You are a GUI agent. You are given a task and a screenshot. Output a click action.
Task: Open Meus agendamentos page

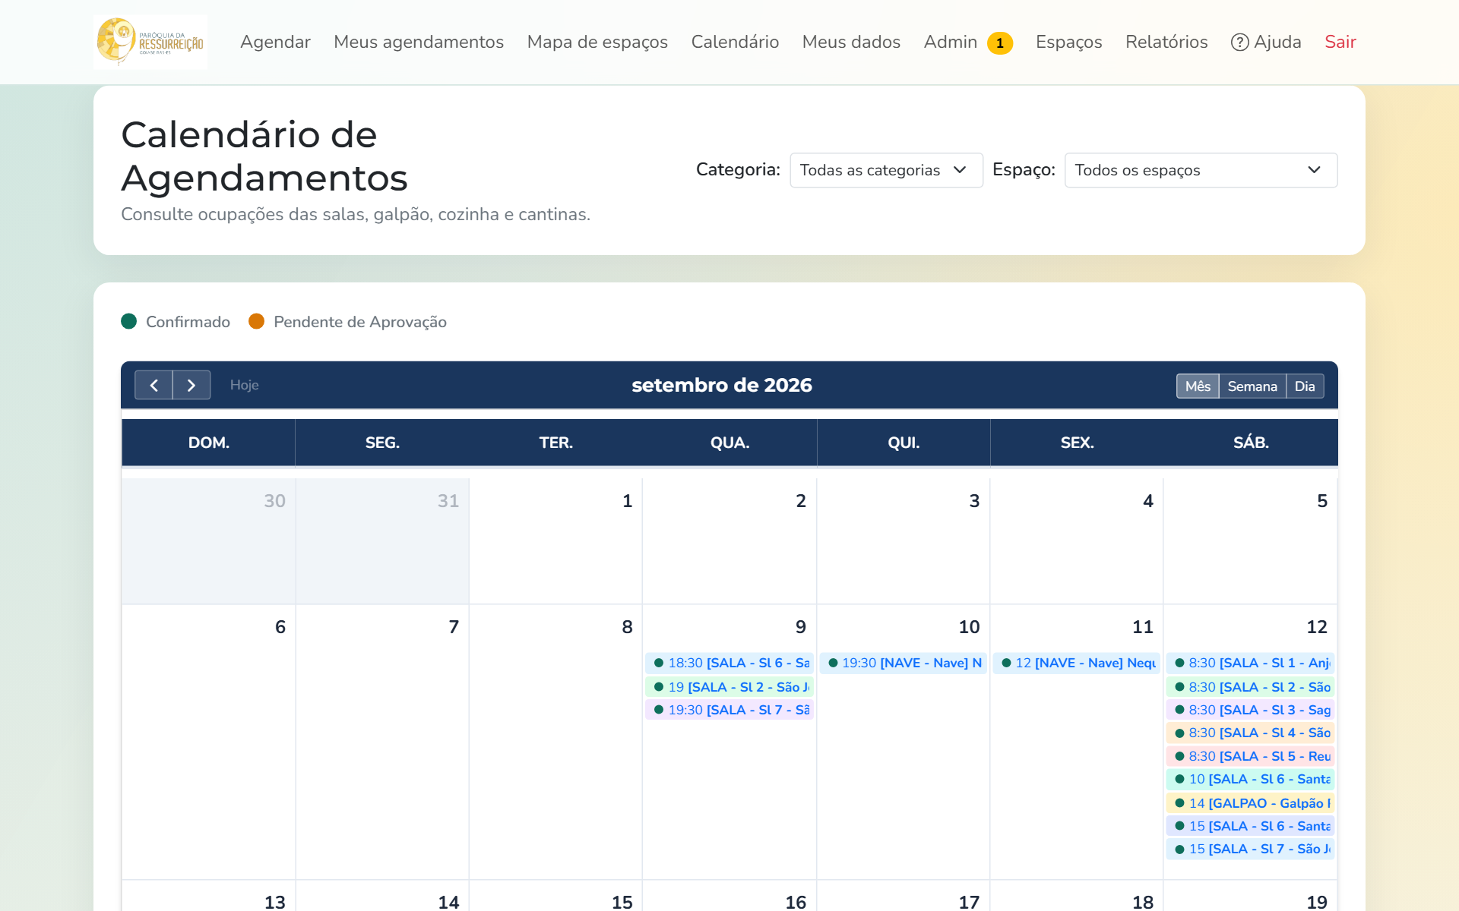pos(419,42)
